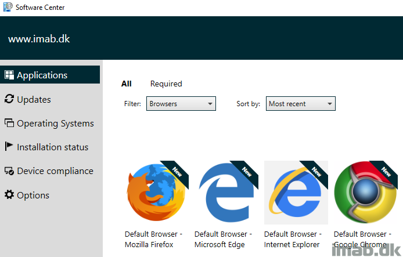The height and width of the screenshot is (257, 403).
Task: Click 'Default Browser - Internet Explorer' label
Action: [293, 239]
